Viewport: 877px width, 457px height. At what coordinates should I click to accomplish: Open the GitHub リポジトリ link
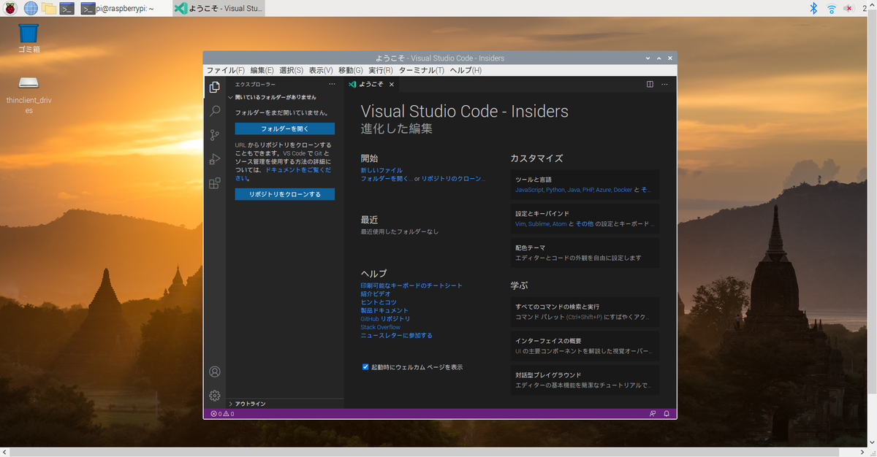385,318
